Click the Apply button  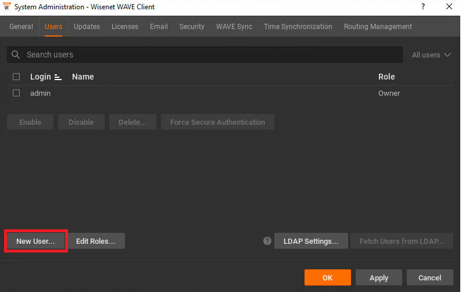pos(379,277)
